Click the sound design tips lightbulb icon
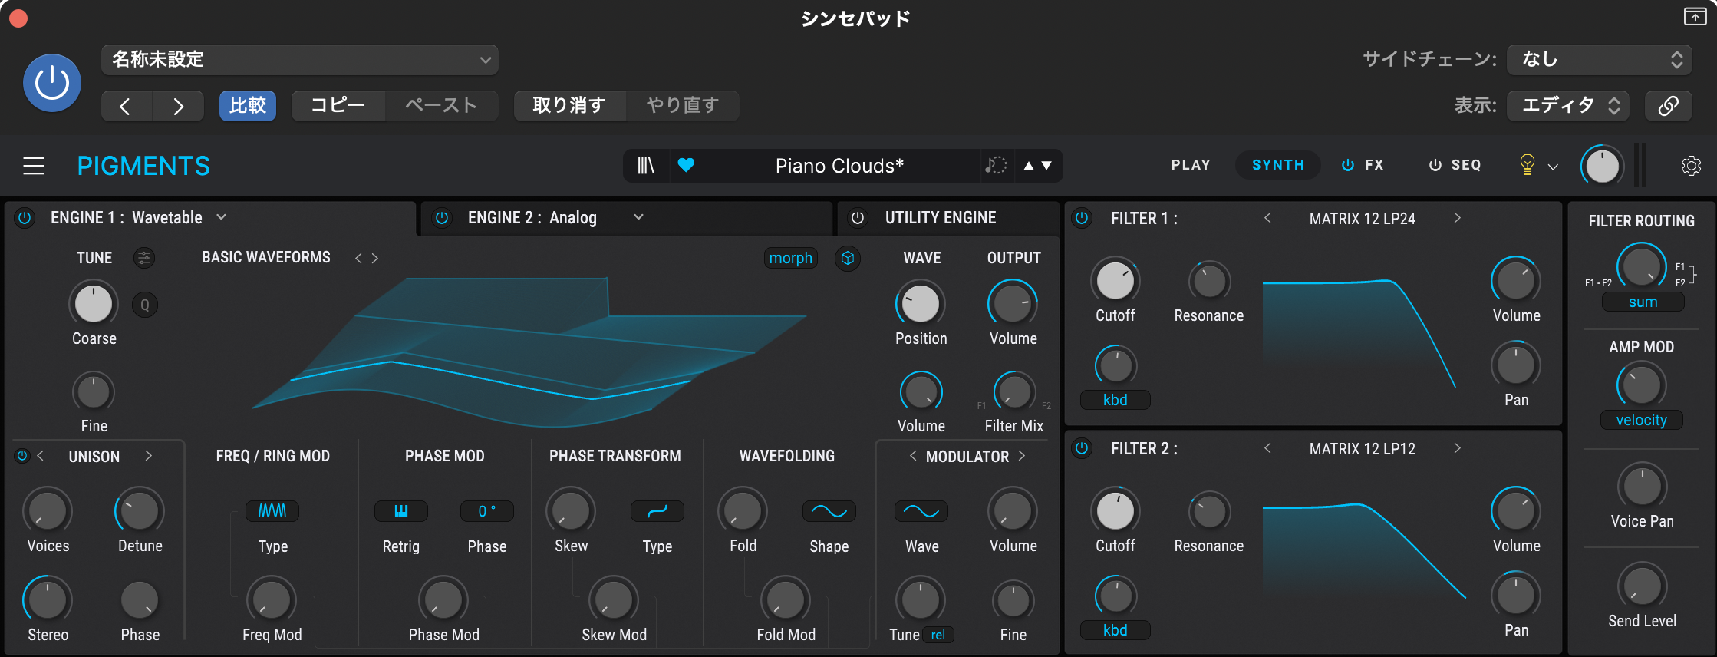The height and width of the screenshot is (657, 1717). tap(1527, 164)
